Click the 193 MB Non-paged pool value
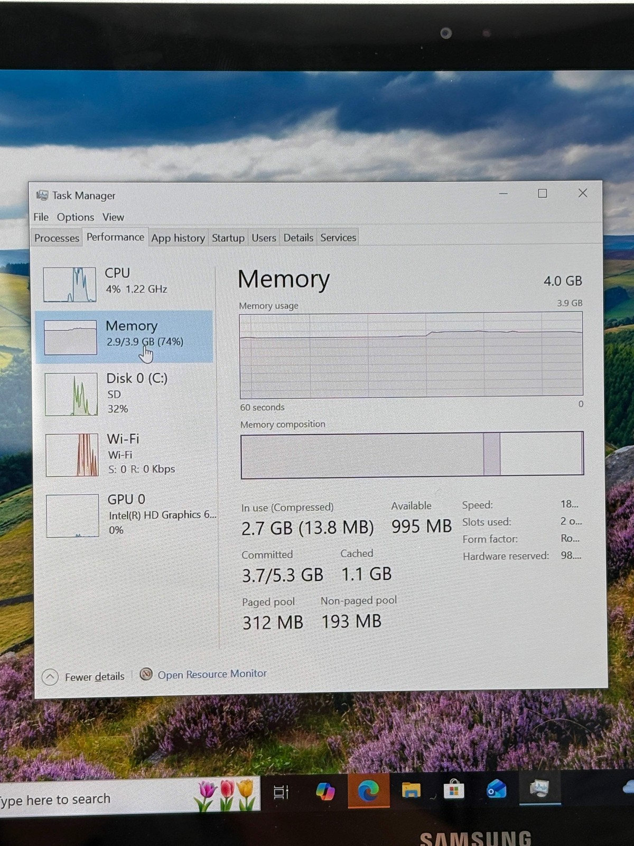634x846 pixels. pos(351,621)
